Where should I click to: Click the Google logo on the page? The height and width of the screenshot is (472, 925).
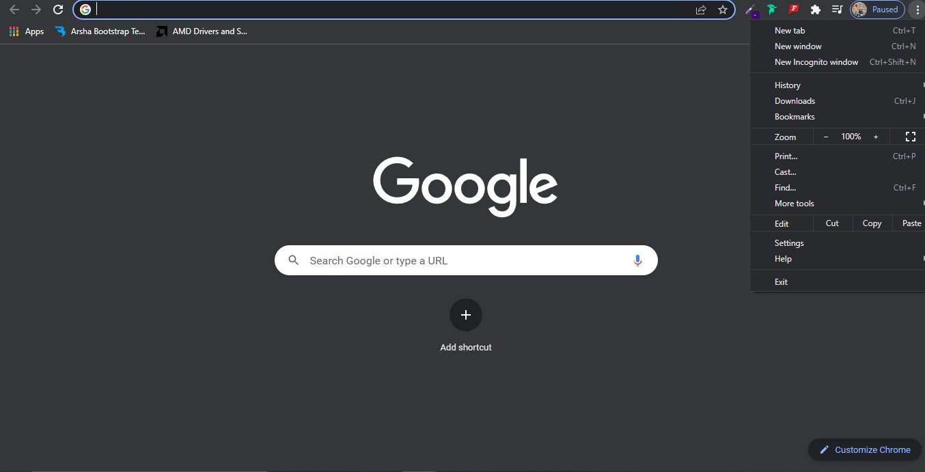465,186
